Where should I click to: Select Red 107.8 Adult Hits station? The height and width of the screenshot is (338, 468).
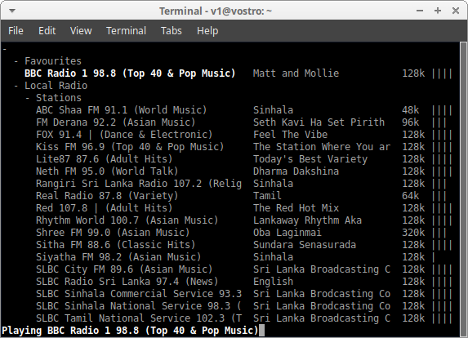(105, 208)
